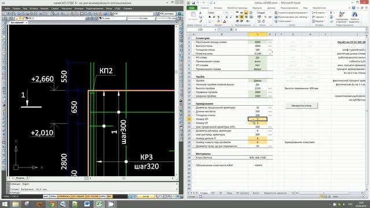The height and width of the screenshot is (208, 370).
Task: Select the Номер КР value cell
Action: 257,123
